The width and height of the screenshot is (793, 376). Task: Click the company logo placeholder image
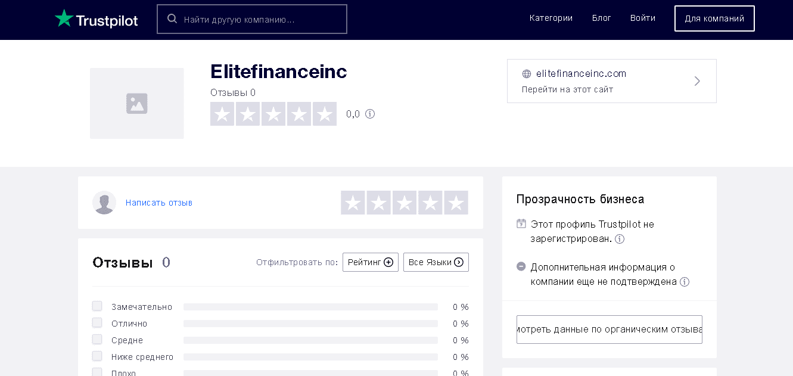136,103
